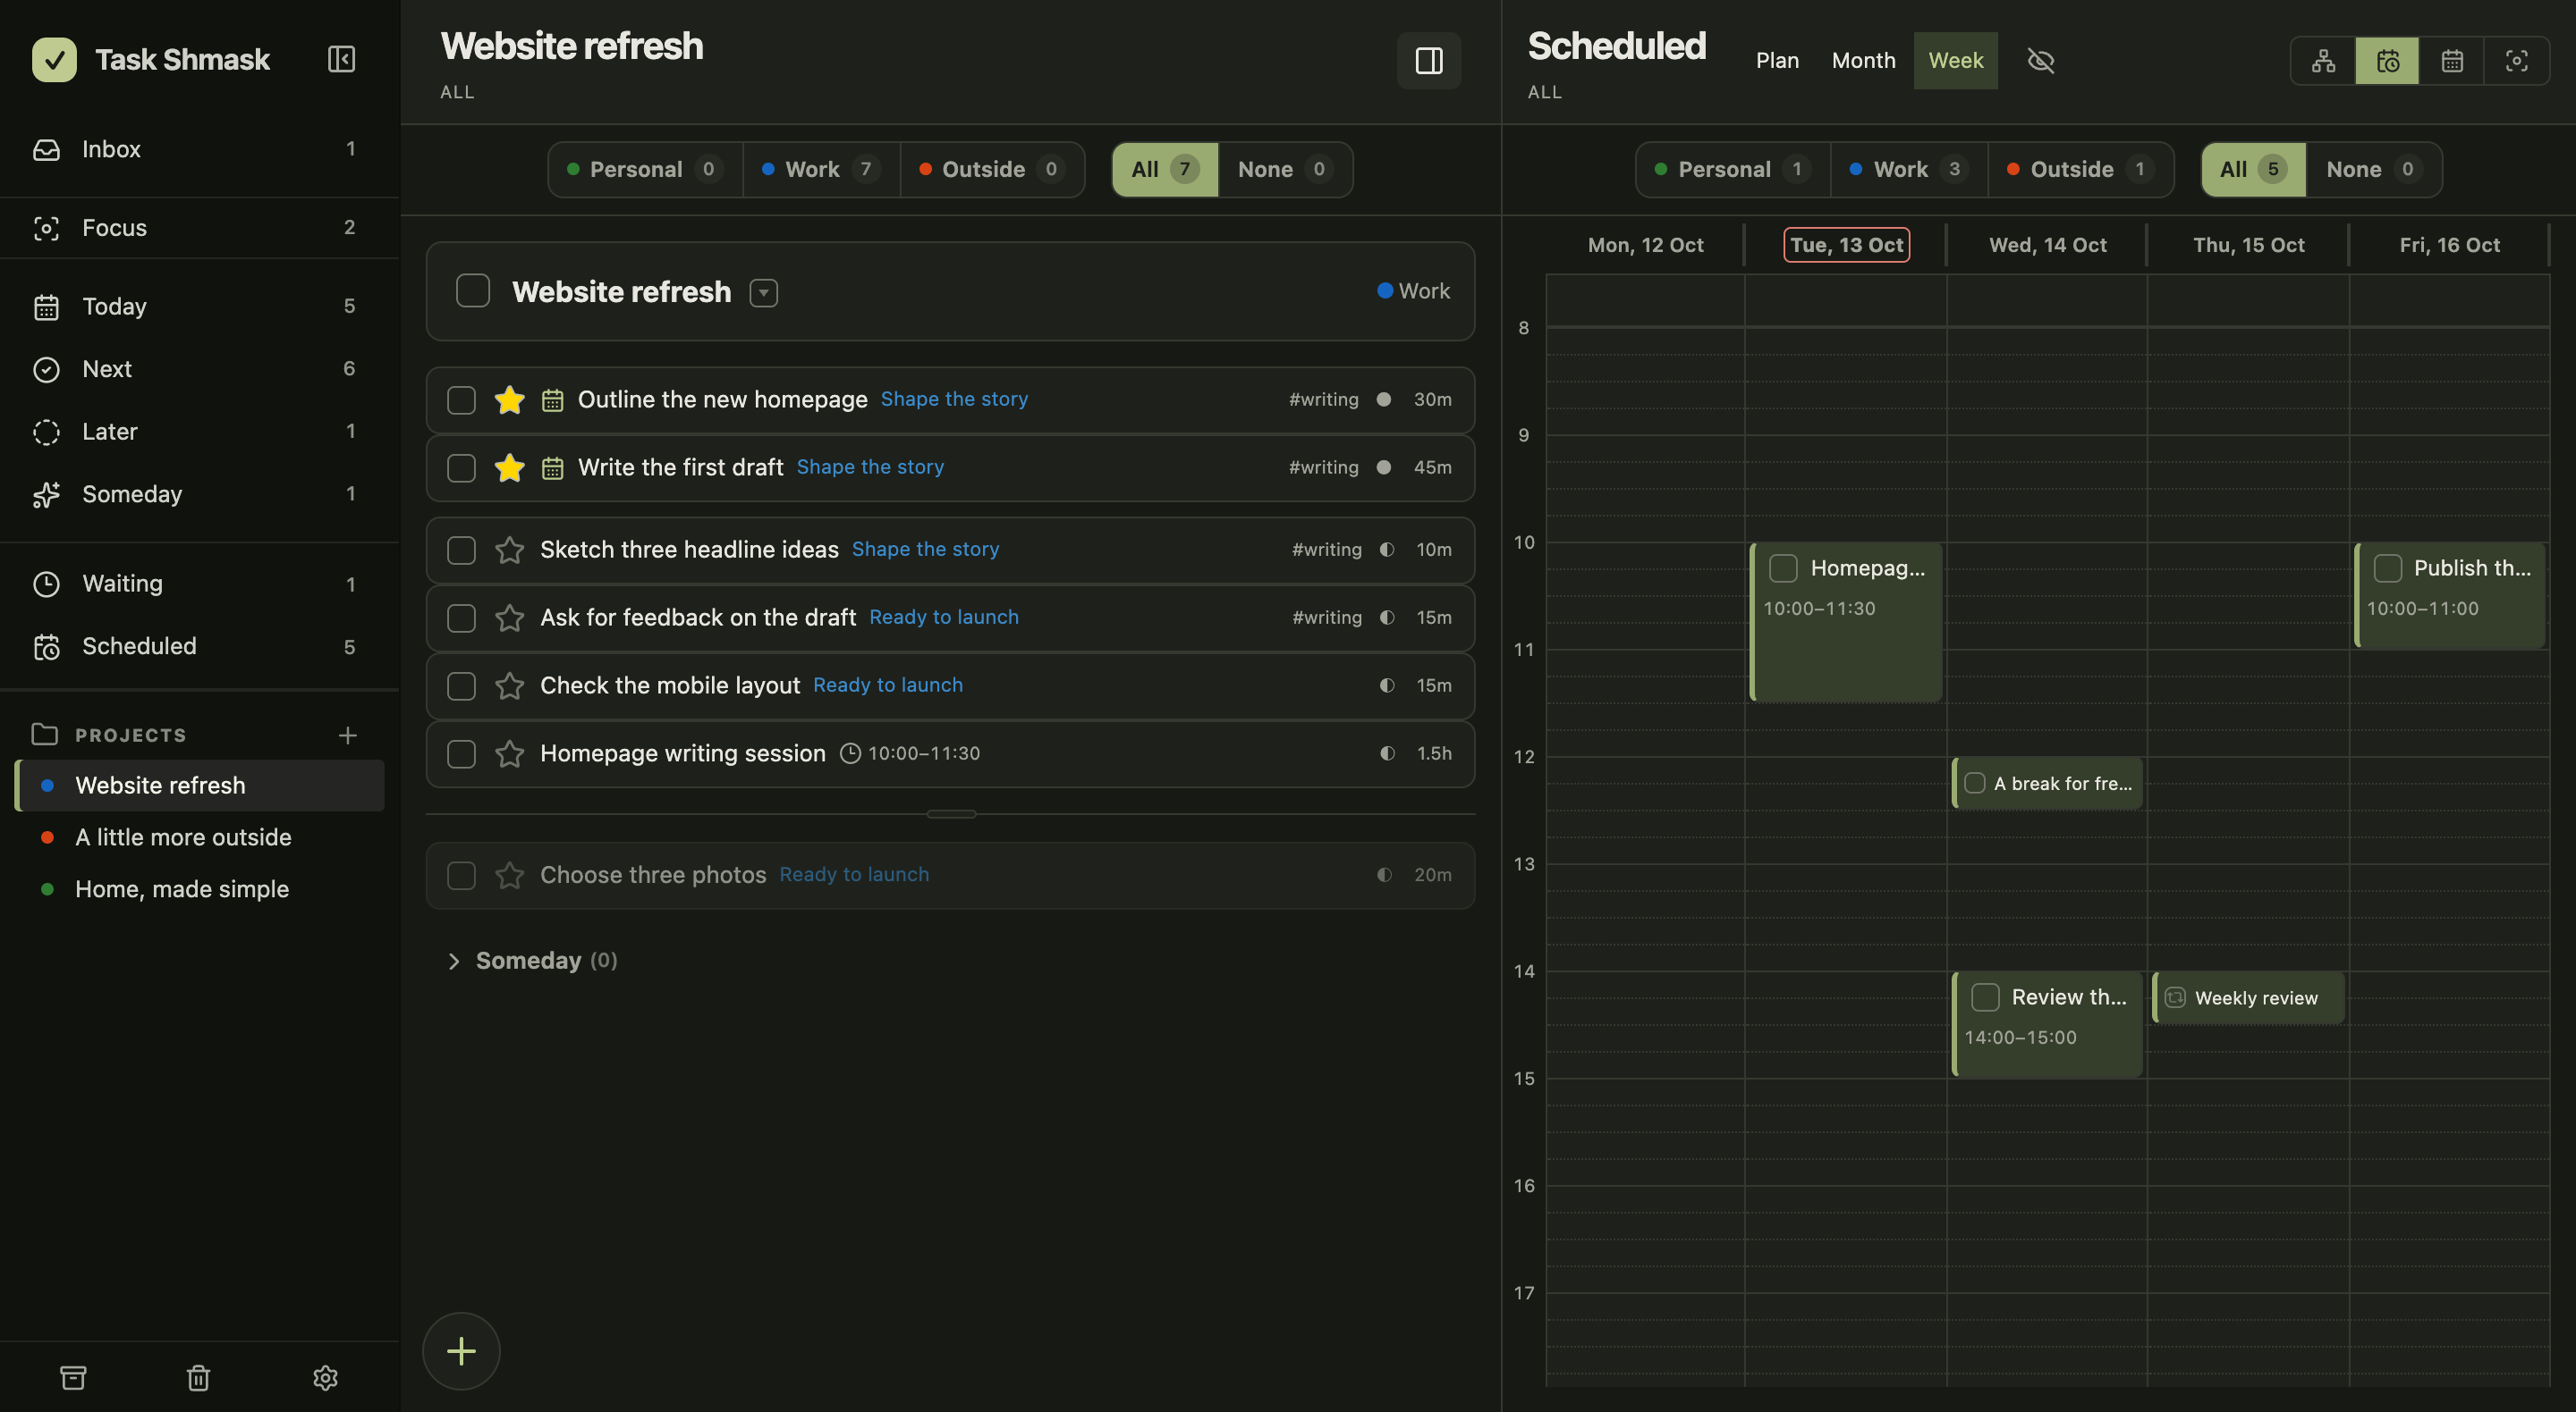Check off Outline the new homepage
This screenshot has height=1412, width=2576.
[x=461, y=399]
